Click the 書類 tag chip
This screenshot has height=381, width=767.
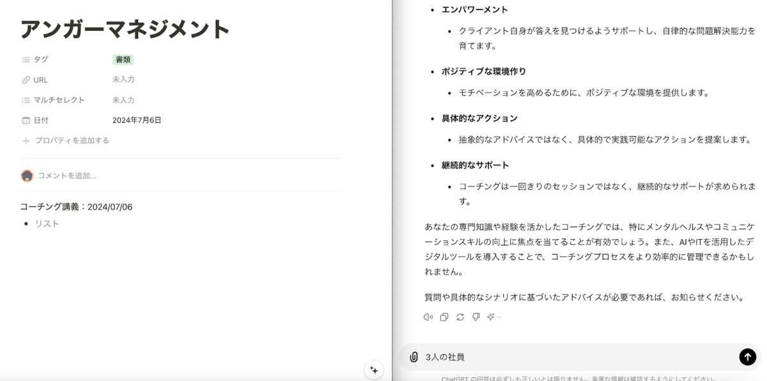[x=123, y=59]
